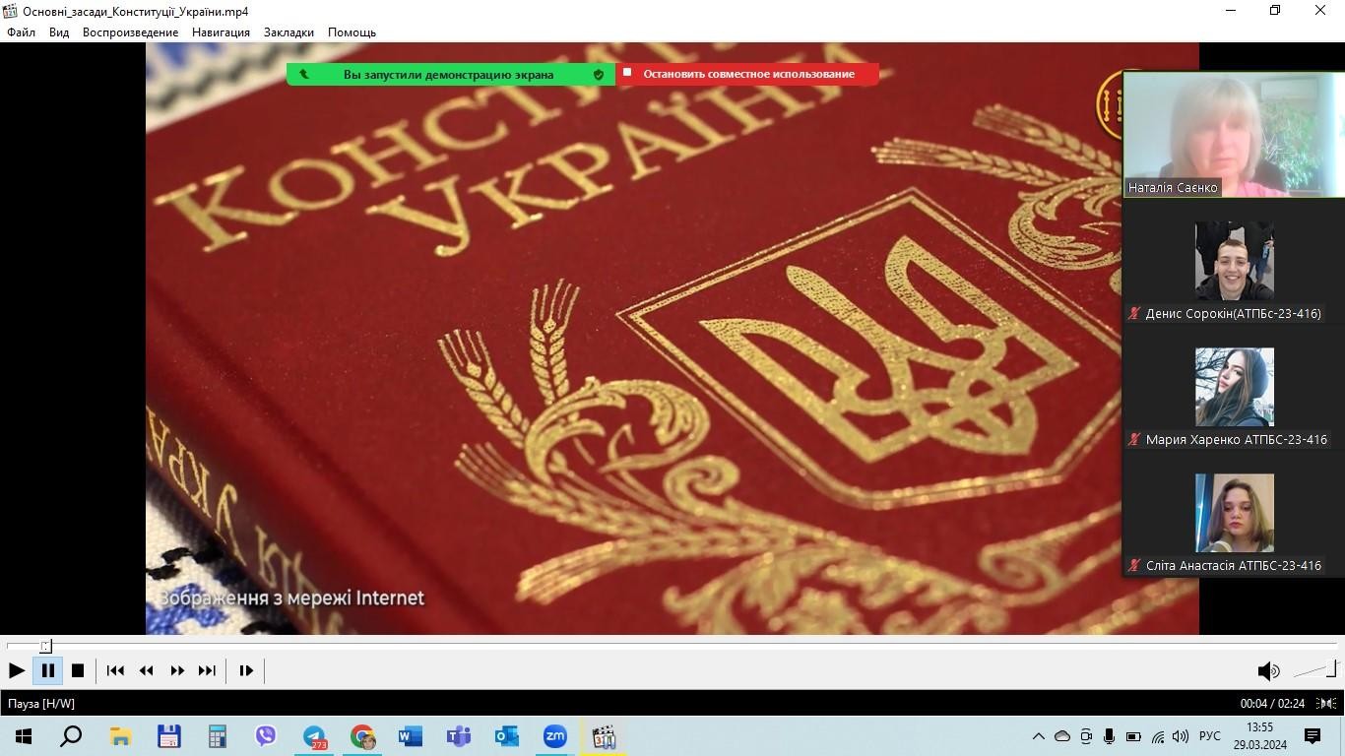Click the rewind (decrease speed) button

click(147, 670)
